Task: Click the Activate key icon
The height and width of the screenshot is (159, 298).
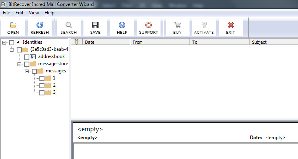Action: [204, 25]
